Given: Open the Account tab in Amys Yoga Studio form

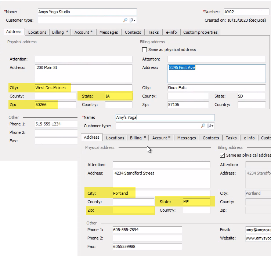Looking at the screenshot, I should click(83, 32).
